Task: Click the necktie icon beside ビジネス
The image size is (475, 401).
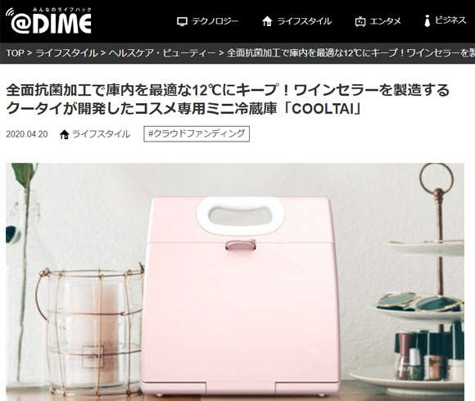Action: click(427, 21)
